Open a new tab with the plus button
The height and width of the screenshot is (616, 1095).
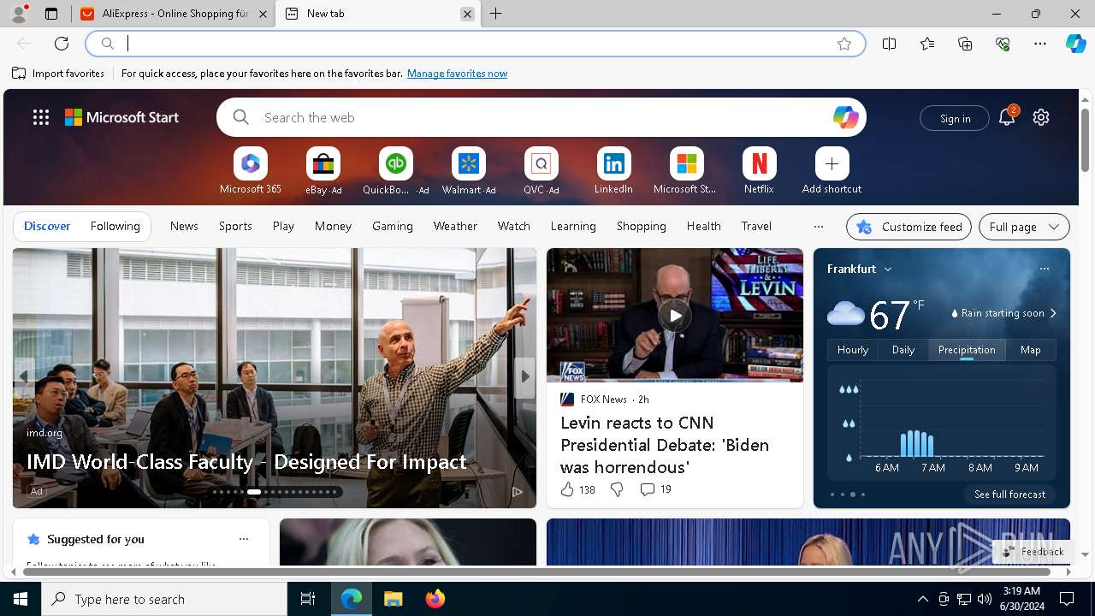coord(496,14)
